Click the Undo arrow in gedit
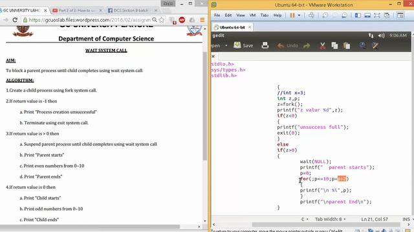The image size is (414, 232). tap(280, 46)
